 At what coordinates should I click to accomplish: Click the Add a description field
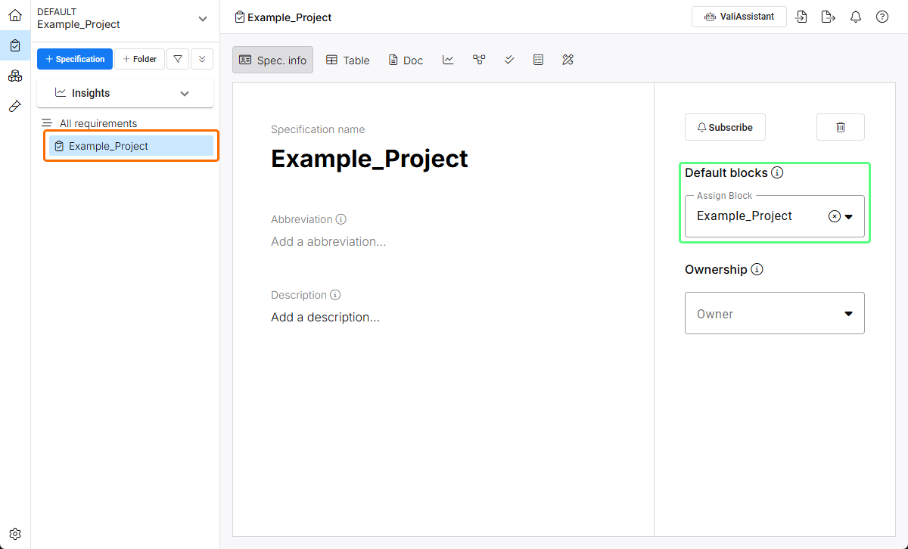click(325, 318)
